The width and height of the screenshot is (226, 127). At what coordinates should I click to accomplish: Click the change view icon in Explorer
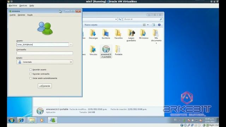point(144,25)
